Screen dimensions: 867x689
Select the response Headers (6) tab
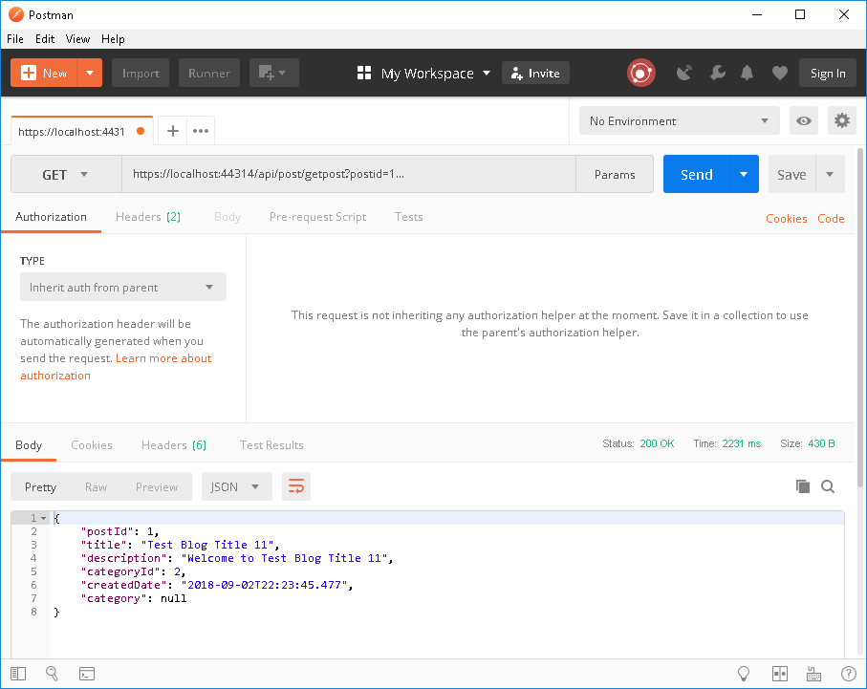point(174,445)
